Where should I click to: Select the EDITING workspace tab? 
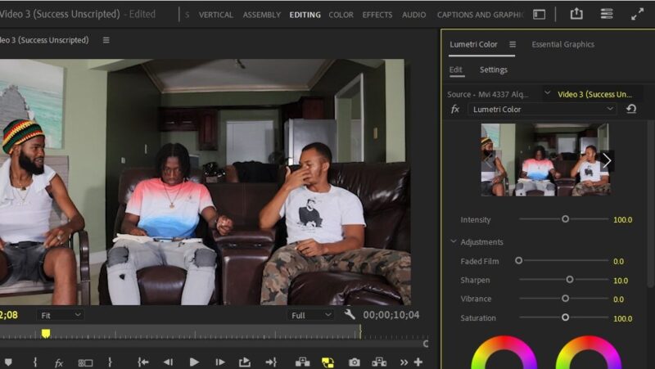pyautogui.click(x=305, y=15)
